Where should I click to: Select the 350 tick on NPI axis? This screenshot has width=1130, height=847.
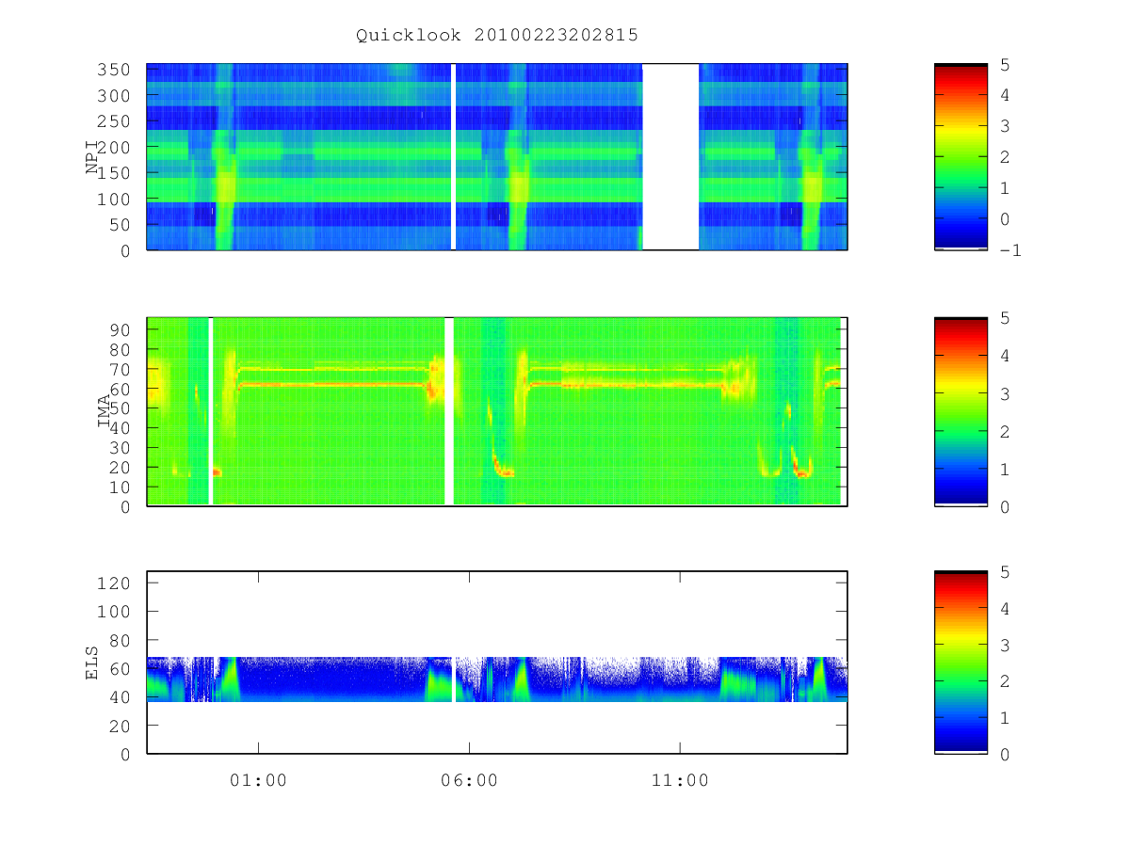pos(116,70)
